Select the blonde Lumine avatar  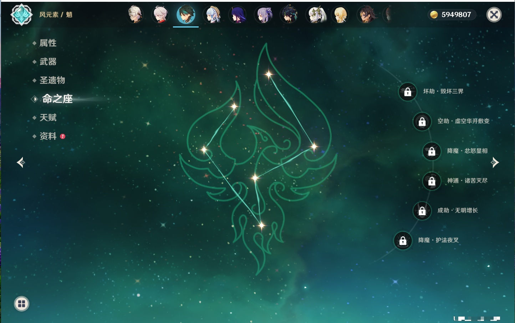point(341,15)
